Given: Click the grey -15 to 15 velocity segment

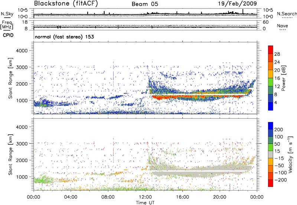Looking at the screenshot, I should [x=271, y=154].
